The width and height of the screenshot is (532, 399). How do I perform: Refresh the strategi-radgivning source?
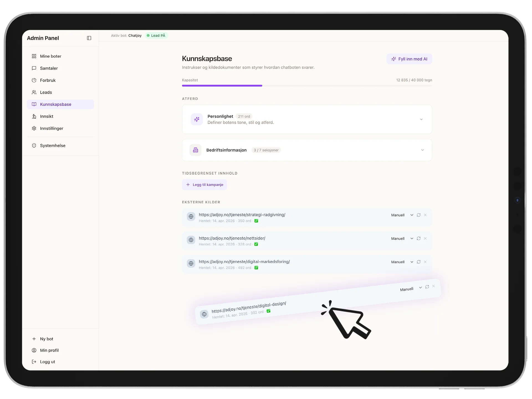(x=418, y=215)
